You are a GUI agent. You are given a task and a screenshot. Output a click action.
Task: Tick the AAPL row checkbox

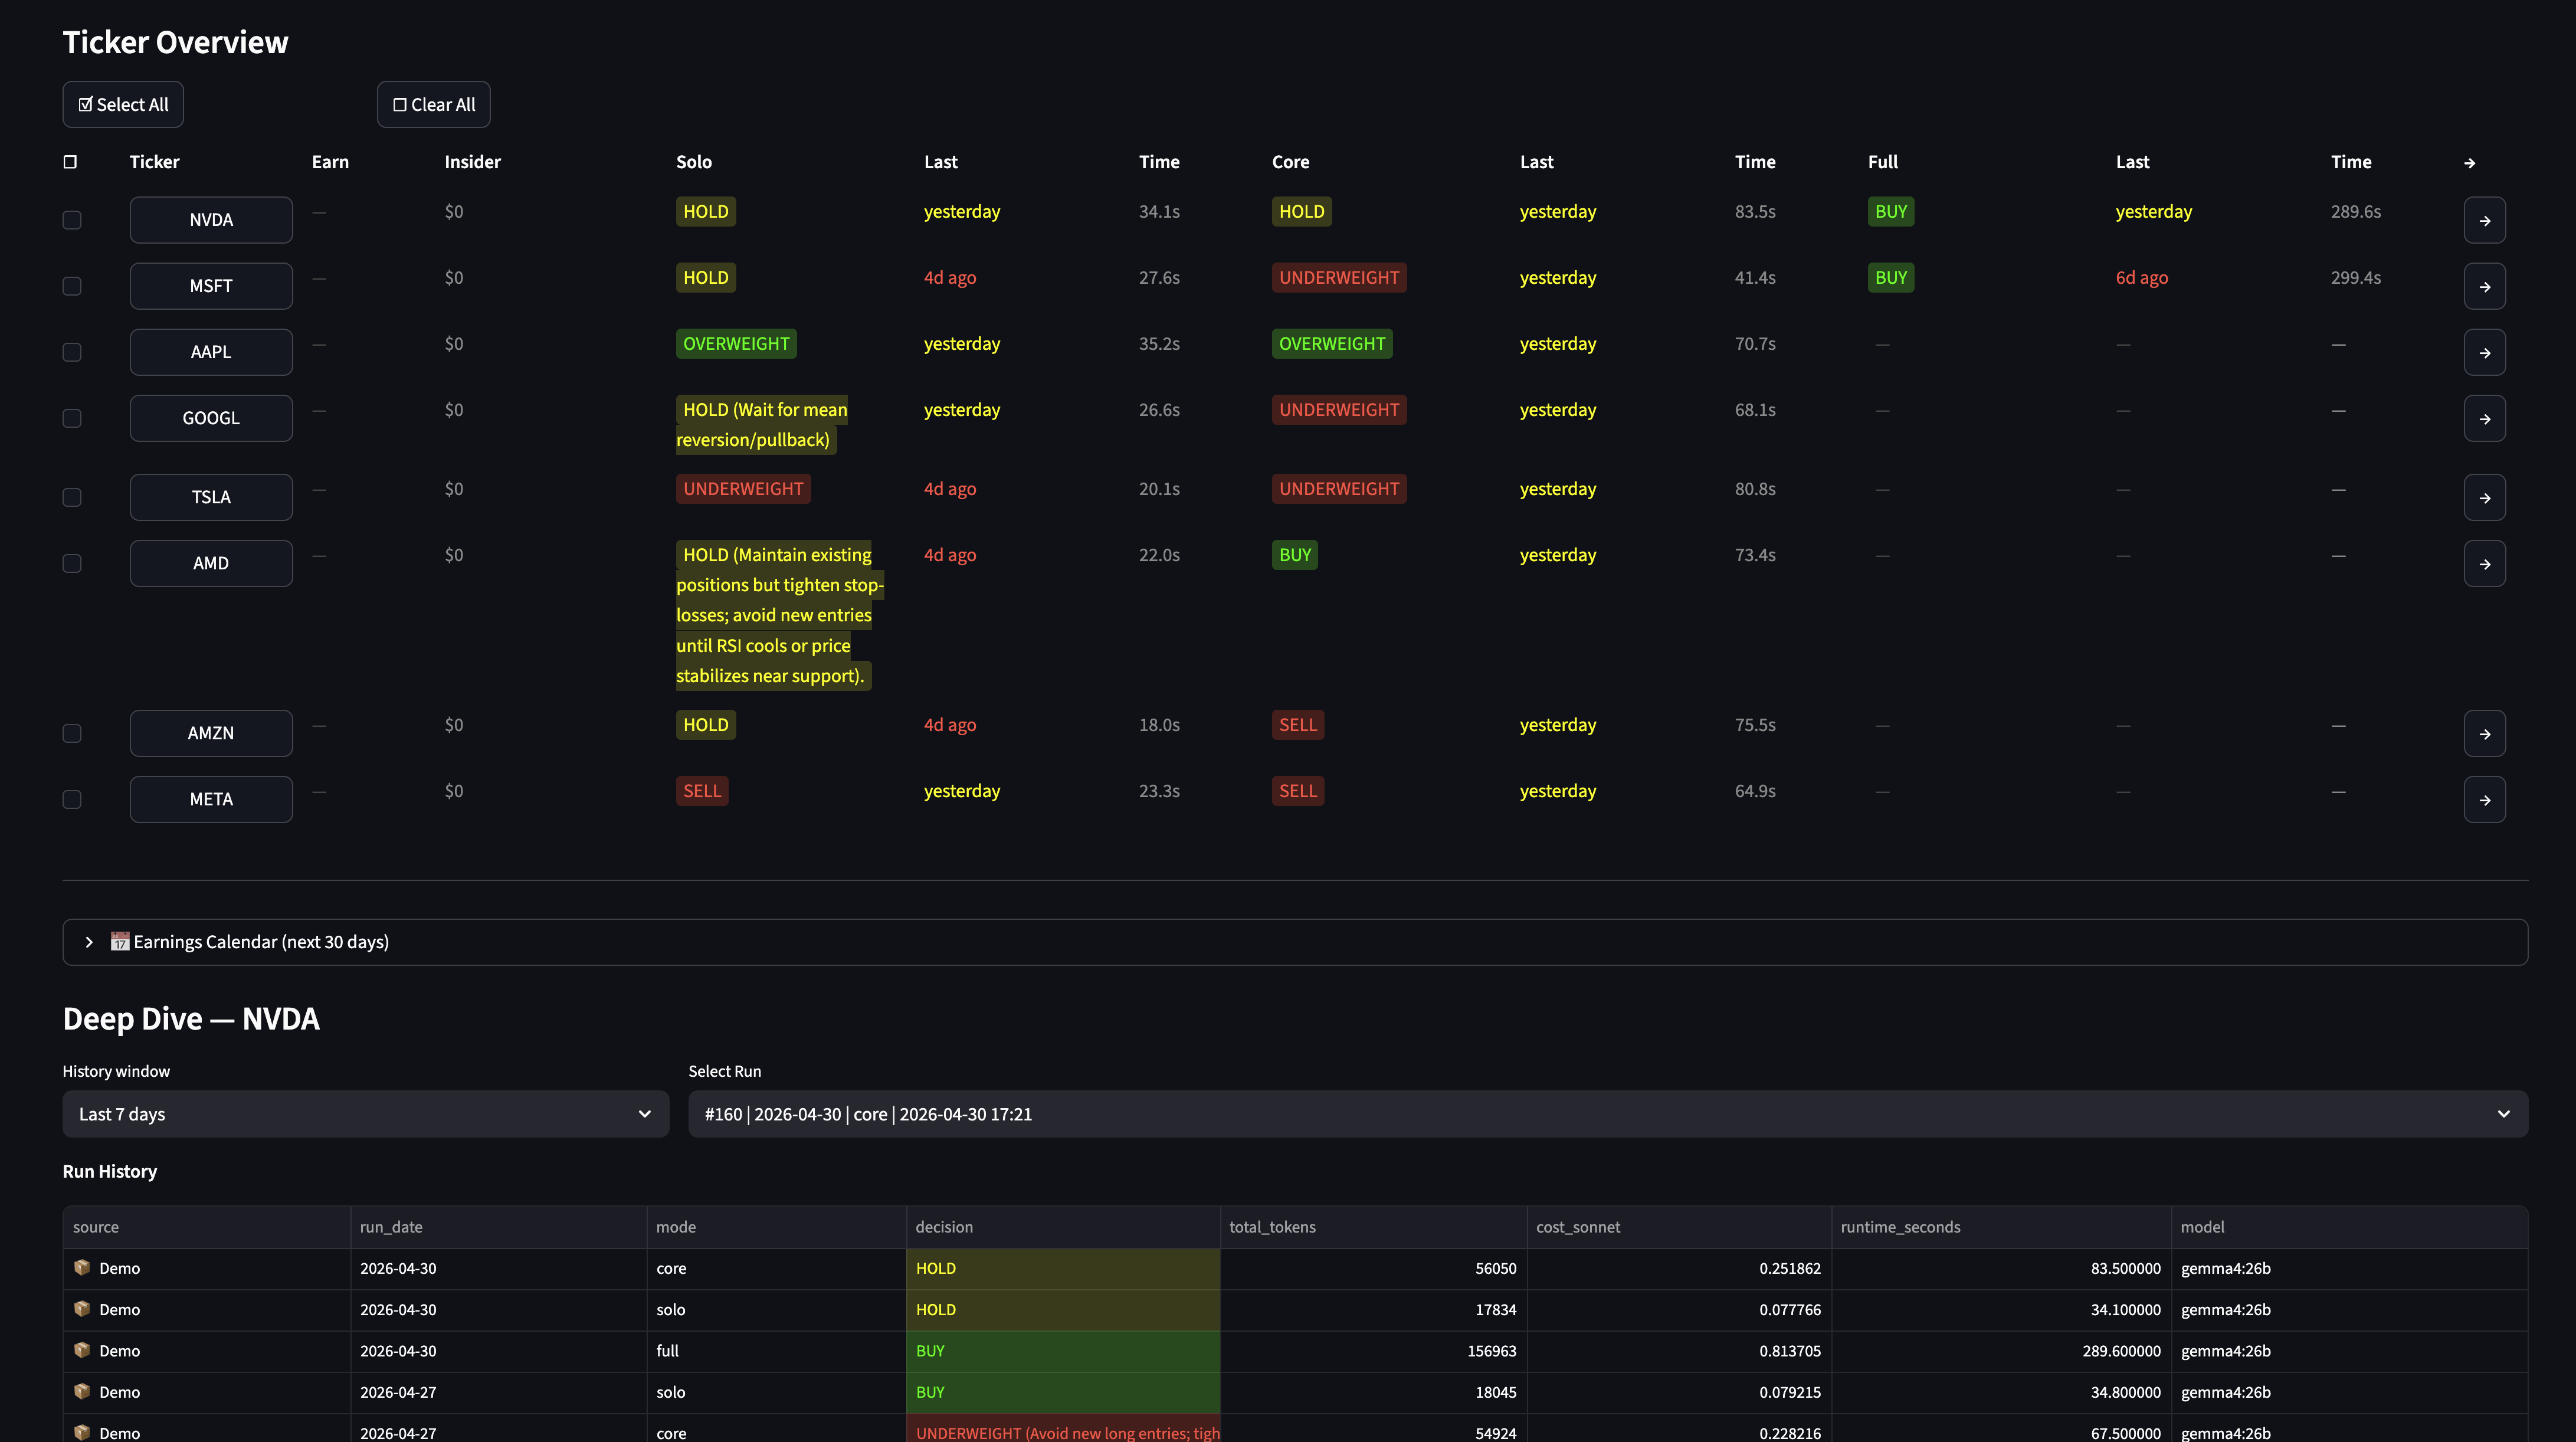(x=72, y=352)
